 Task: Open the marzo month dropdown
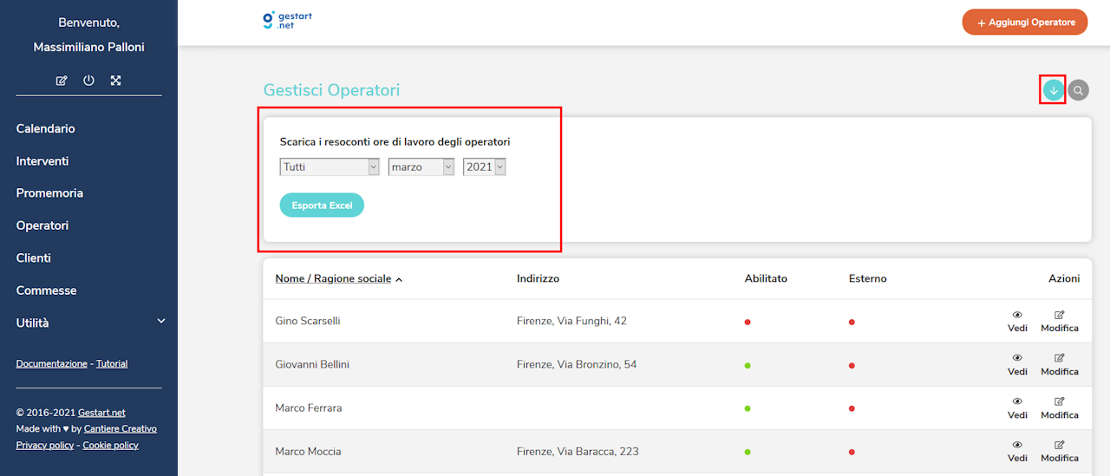421,166
